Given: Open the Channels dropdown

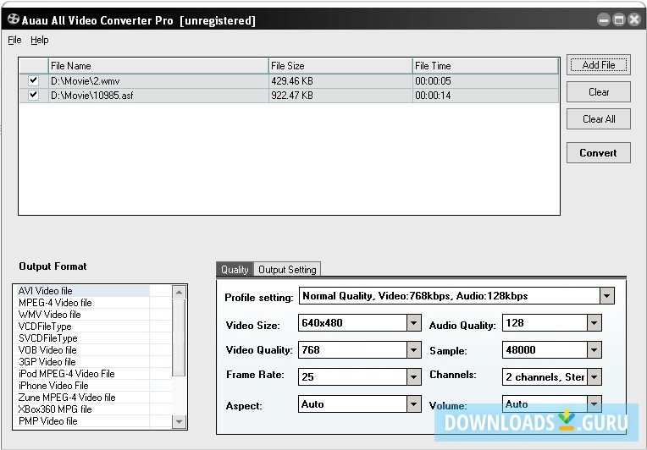Looking at the screenshot, I should [x=594, y=376].
